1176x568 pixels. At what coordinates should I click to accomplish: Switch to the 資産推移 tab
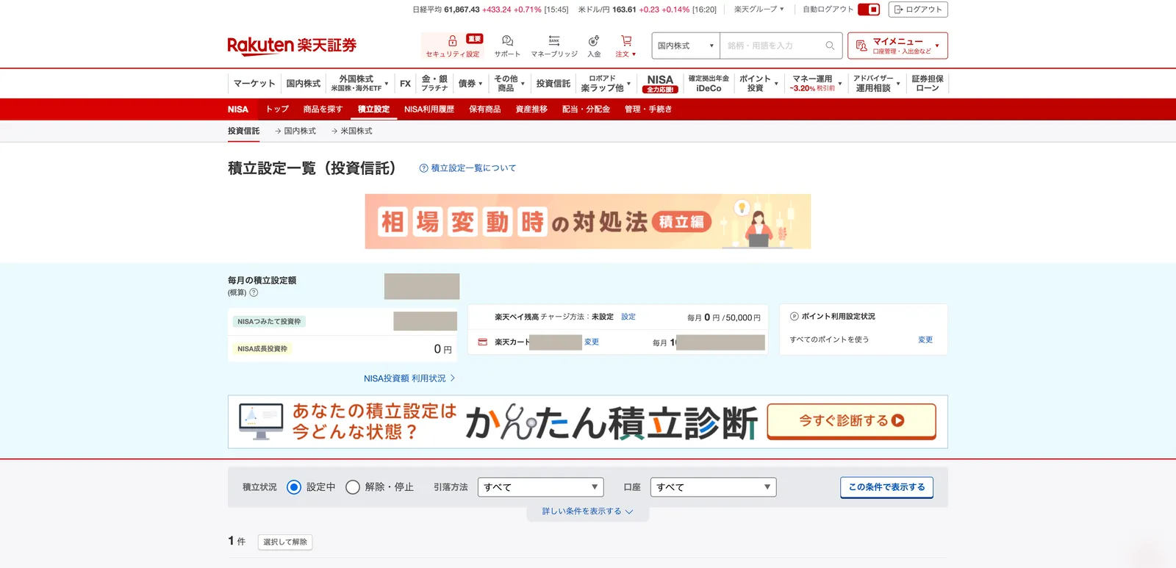pos(531,109)
